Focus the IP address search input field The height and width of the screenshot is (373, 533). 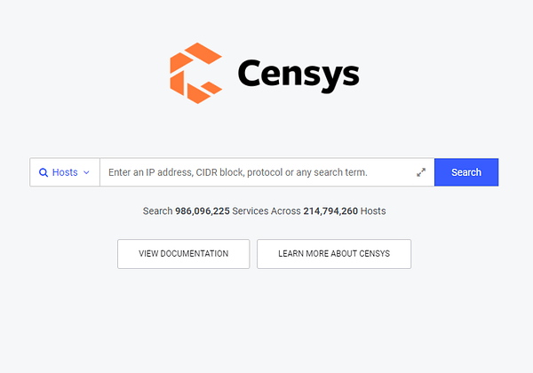point(260,172)
